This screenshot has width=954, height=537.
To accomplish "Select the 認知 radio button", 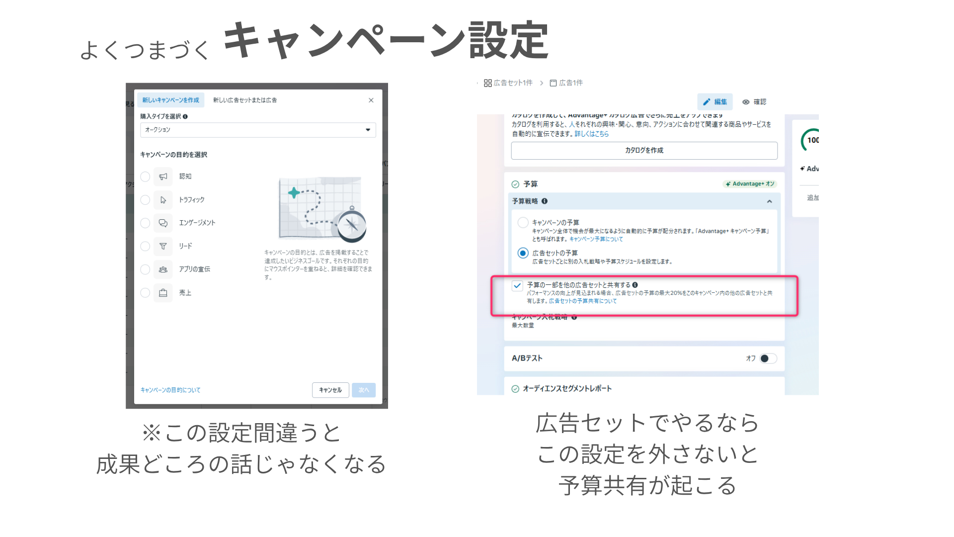I will pyautogui.click(x=145, y=177).
